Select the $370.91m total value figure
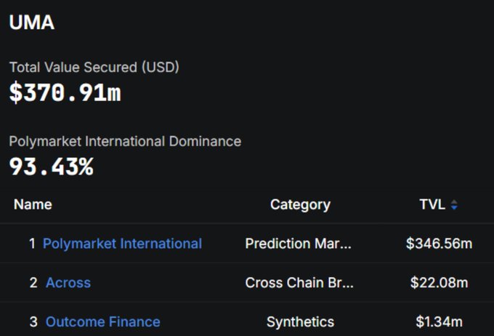The image size is (494, 336). coord(65,92)
